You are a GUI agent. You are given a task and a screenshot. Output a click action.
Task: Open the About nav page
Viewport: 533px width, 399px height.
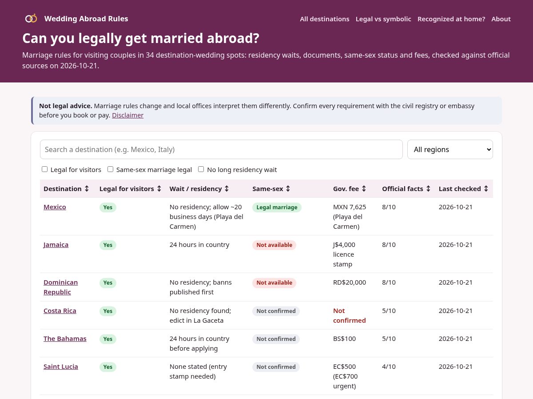pyautogui.click(x=501, y=19)
